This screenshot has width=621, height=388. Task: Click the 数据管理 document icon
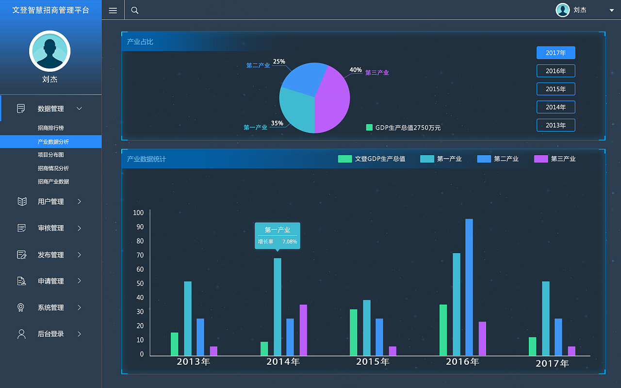coord(21,109)
